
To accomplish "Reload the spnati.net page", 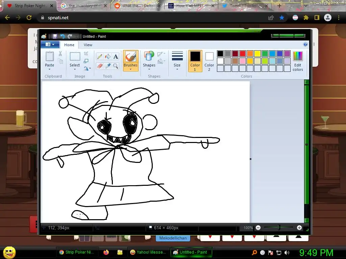I will [29, 18].
